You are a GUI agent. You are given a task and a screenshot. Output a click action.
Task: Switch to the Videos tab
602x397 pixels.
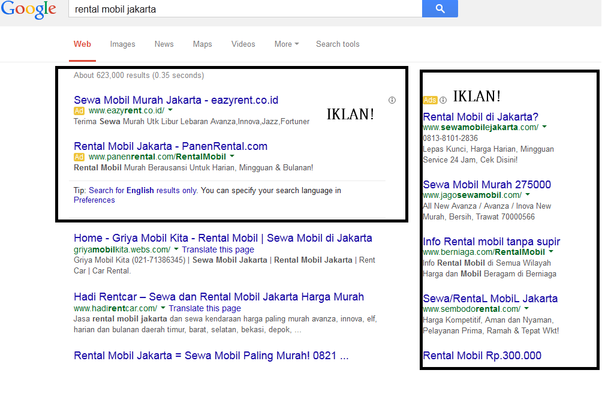(243, 44)
